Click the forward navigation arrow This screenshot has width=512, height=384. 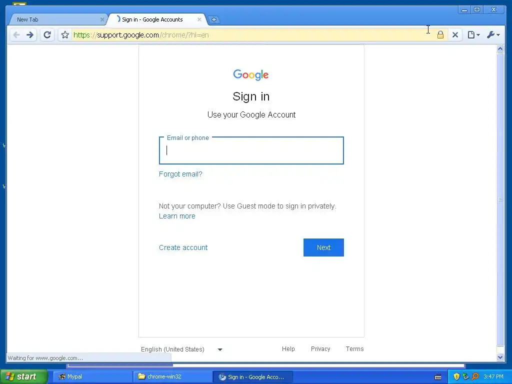pyautogui.click(x=30, y=35)
